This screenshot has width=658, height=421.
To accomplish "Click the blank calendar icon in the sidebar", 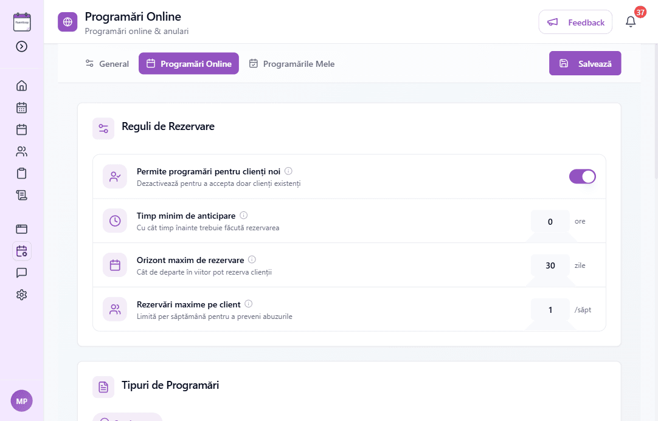I will point(21,129).
